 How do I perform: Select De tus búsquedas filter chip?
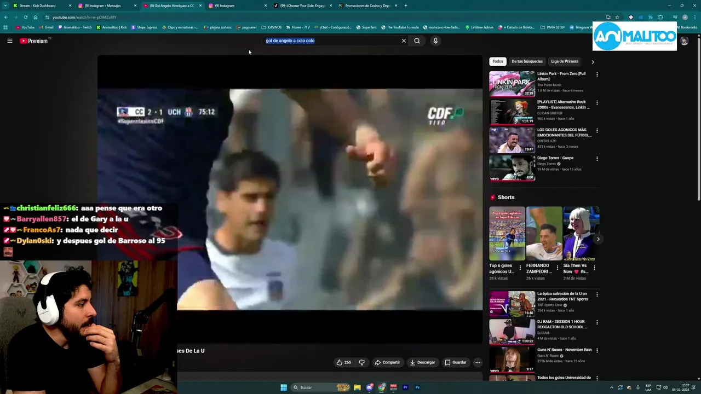click(527, 61)
